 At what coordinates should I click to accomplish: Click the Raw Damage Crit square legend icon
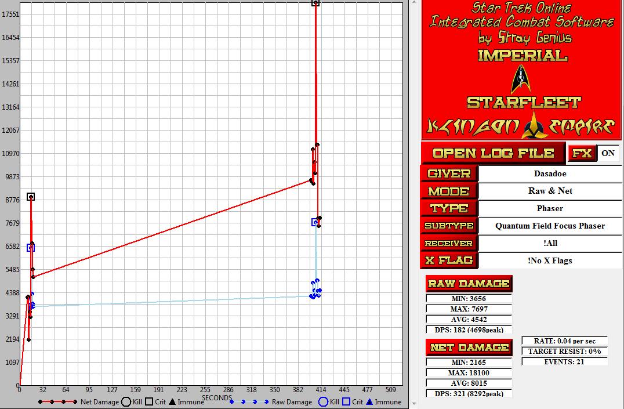click(346, 402)
